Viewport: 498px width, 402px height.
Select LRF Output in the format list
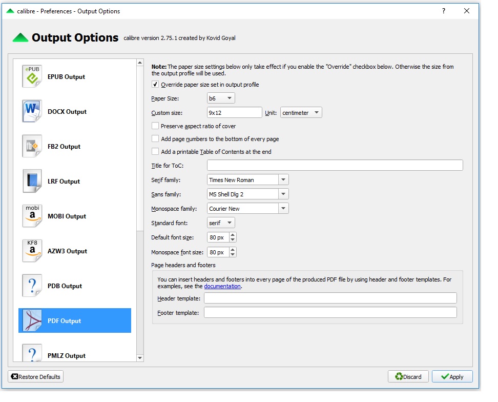tap(75, 181)
